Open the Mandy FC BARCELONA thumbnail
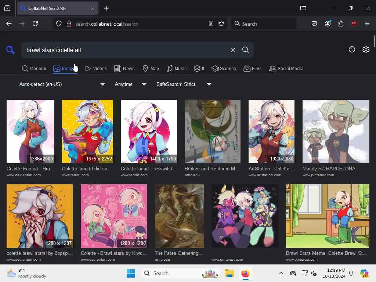Image resolution: width=376 pixels, height=282 pixels. point(336,131)
